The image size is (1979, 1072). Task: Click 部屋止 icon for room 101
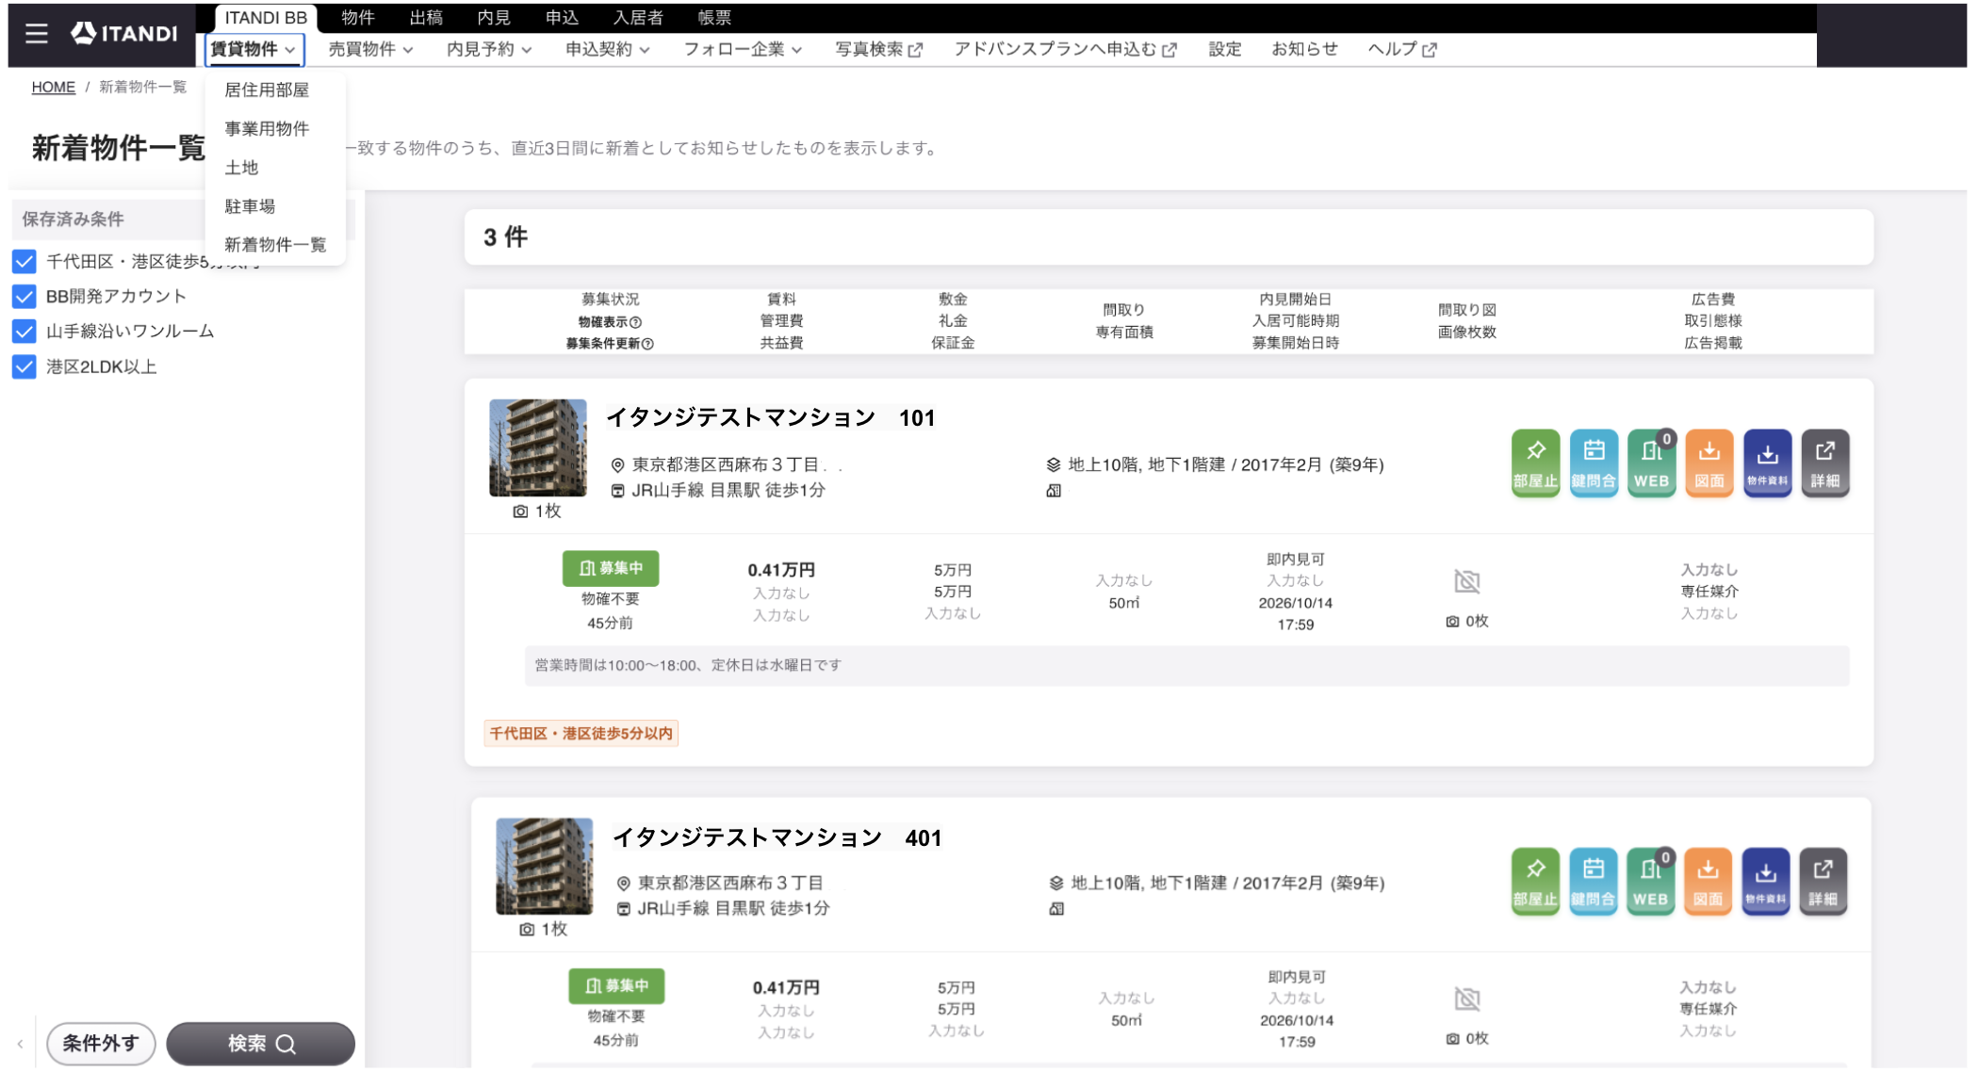[1535, 463]
